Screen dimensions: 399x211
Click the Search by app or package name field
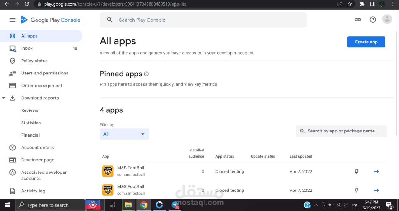click(341, 131)
